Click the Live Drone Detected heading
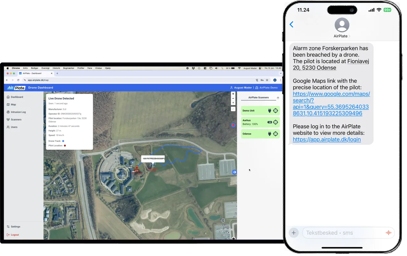 61,99
